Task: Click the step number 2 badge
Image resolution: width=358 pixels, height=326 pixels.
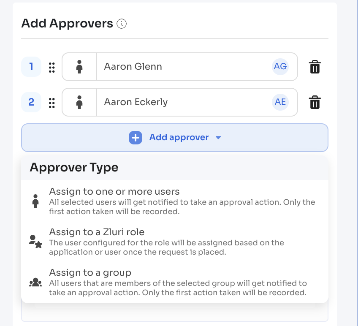Action: tap(31, 102)
